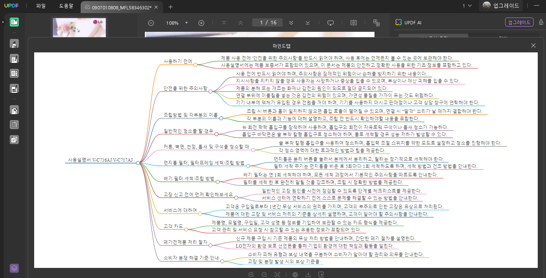Screen dimensions: 546x278
Task: Zoom in with the plus circle icon
Action: [x=201, y=23]
